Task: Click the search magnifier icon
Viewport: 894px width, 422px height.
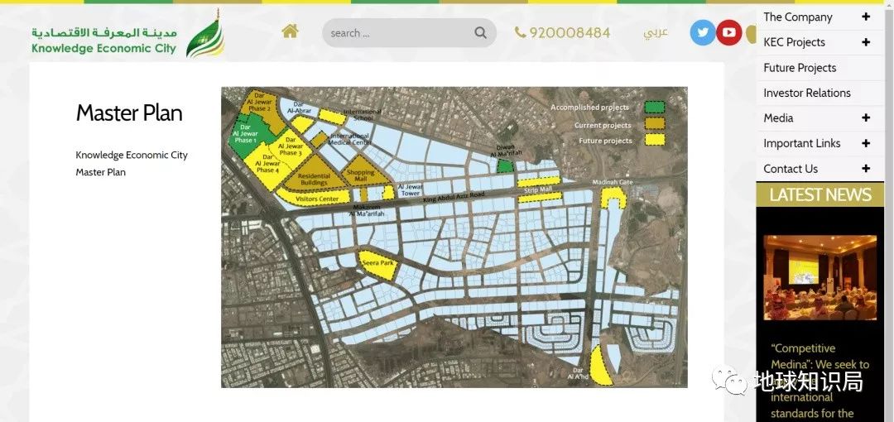Action: click(481, 32)
